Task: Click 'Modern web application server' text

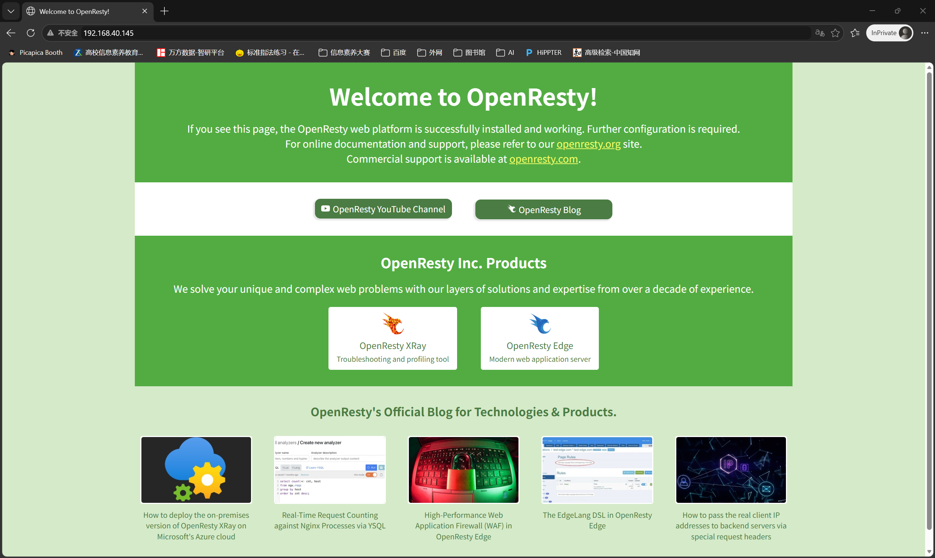Action: (540, 359)
